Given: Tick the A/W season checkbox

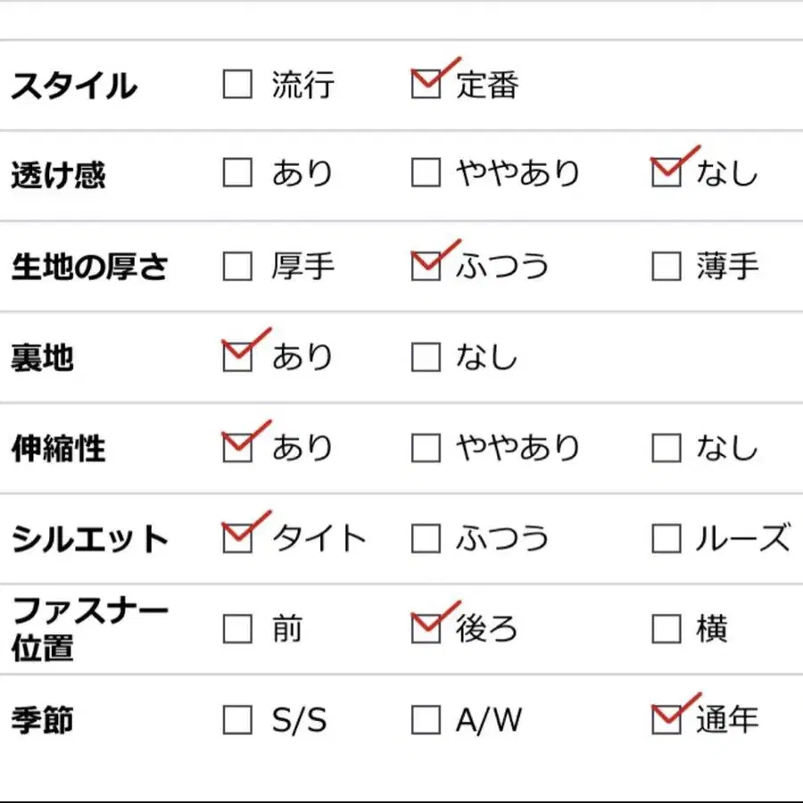Looking at the screenshot, I should coord(426,719).
